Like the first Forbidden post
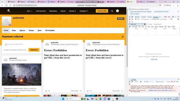The width and height of the screenshot is (180, 101). [46, 91]
